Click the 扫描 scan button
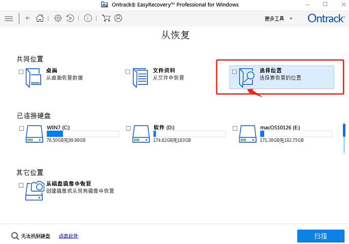 [x=321, y=236]
